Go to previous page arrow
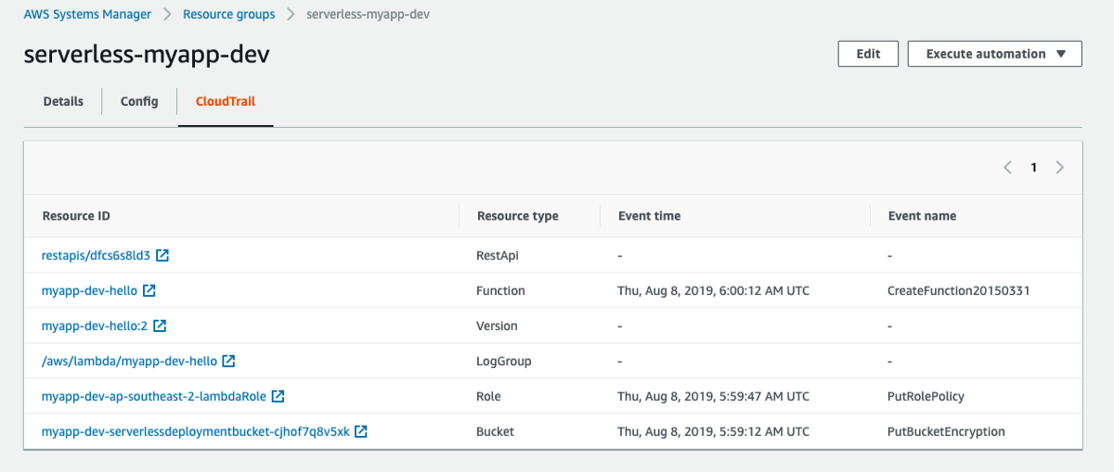Viewport: 1114px width, 472px height. tap(1007, 168)
